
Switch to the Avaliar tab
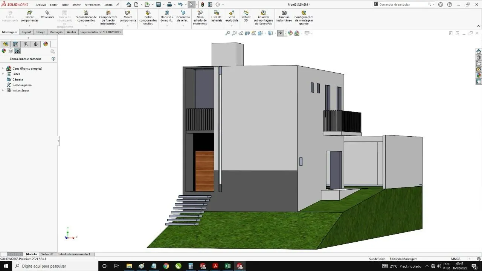pos(72,32)
